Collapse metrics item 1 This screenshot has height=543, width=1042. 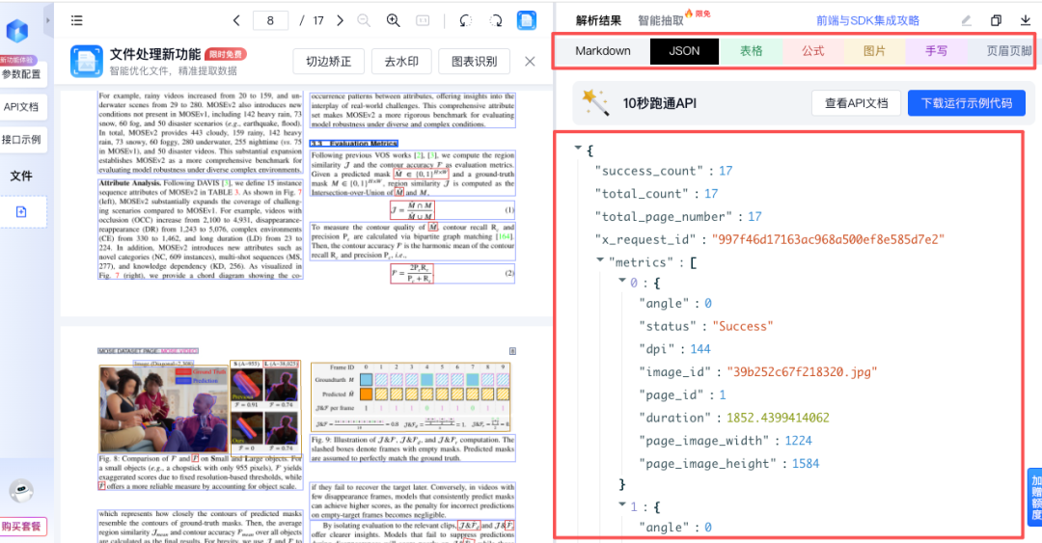click(622, 504)
